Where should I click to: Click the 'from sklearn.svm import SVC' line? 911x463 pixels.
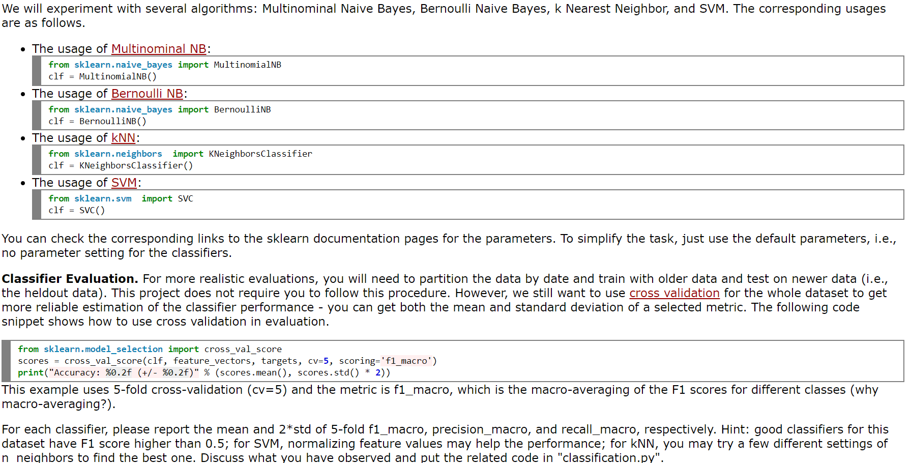point(121,198)
